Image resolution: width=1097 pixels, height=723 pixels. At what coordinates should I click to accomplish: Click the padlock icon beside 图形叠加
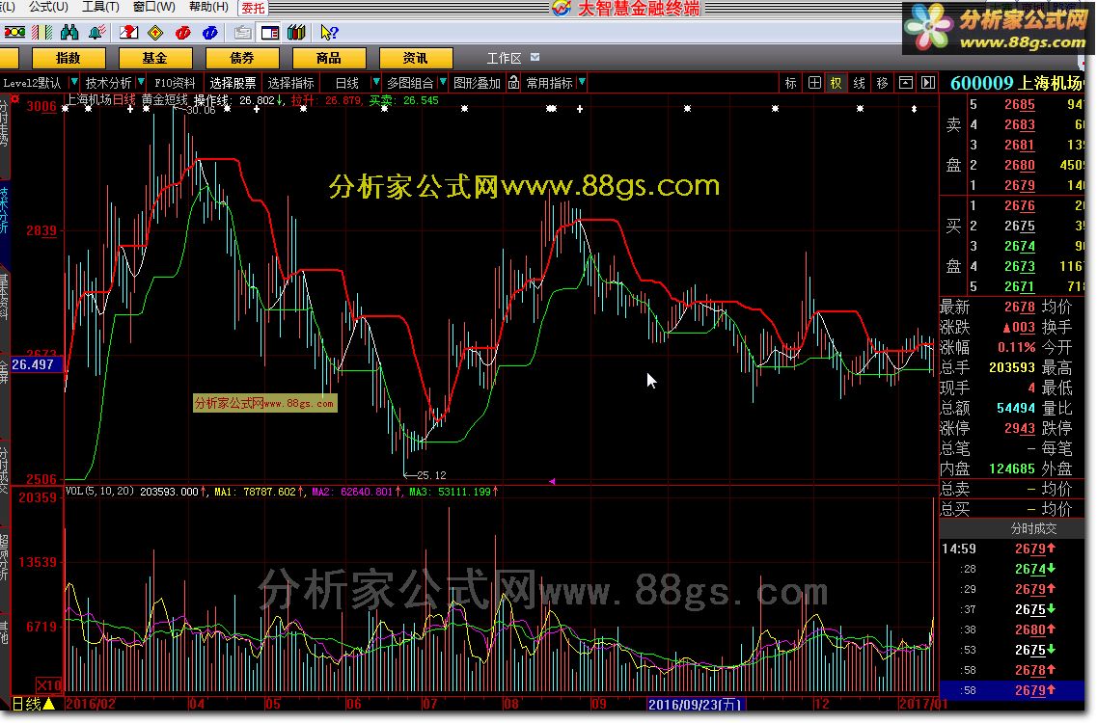(x=513, y=83)
